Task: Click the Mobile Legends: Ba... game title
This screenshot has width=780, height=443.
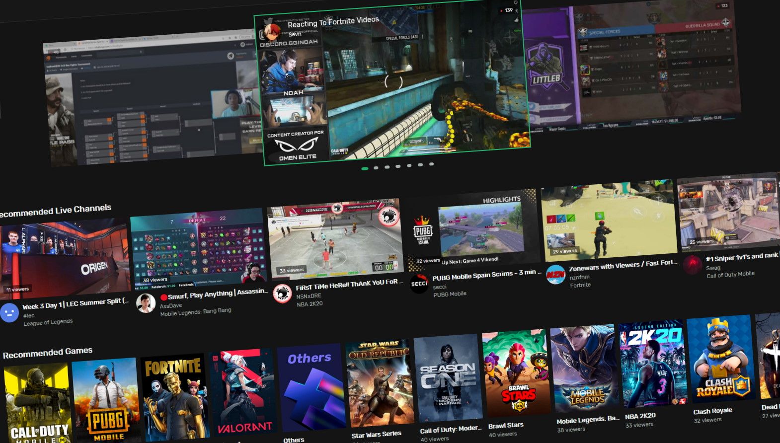Action: (x=588, y=420)
